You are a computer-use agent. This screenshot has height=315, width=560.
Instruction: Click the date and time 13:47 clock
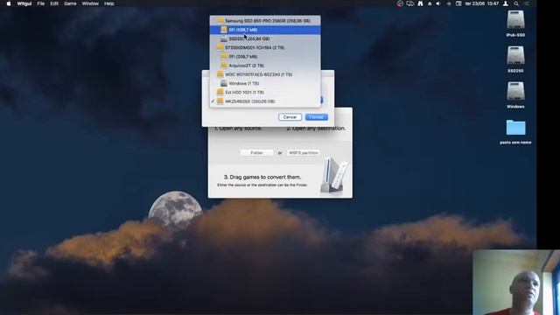pyautogui.click(x=481, y=3)
